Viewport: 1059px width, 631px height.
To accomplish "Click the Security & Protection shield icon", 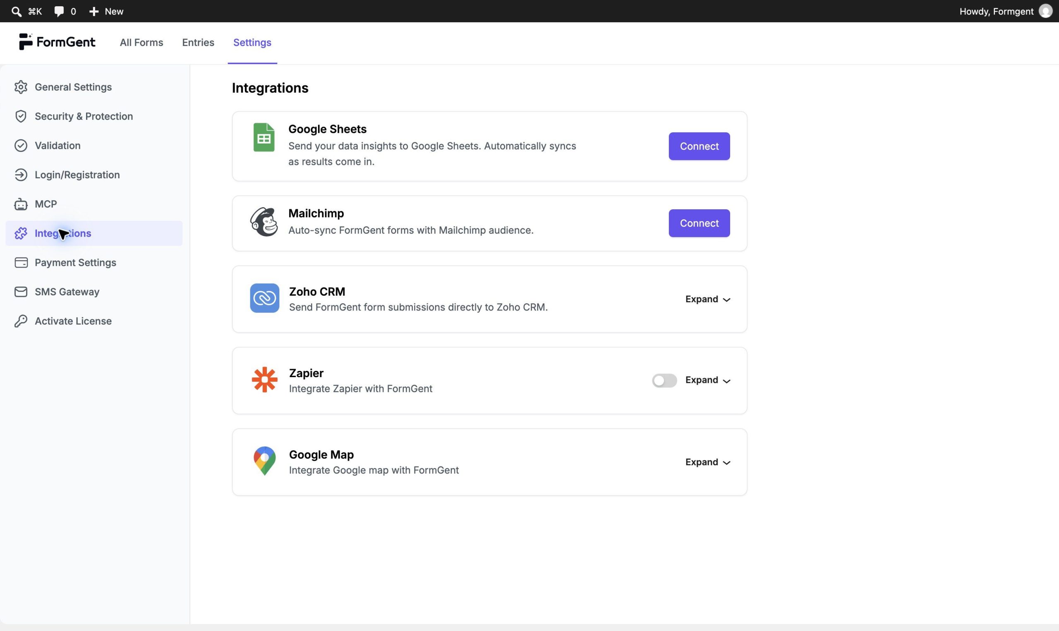I will (x=21, y=117).
